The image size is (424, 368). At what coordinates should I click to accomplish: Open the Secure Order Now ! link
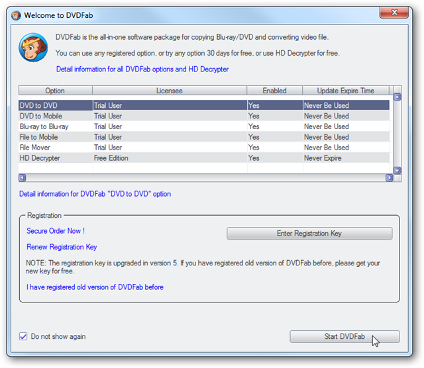click(56, 231)
